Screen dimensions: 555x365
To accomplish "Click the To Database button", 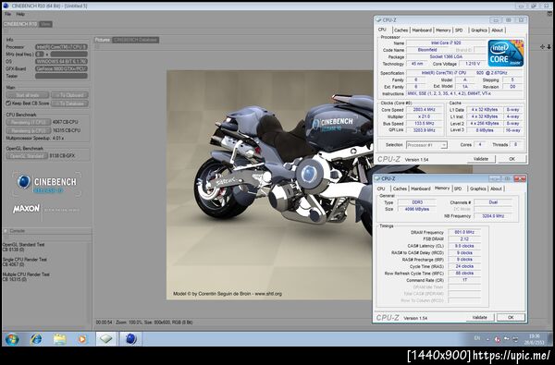I will pyautogui.click(x=69, y=103).
